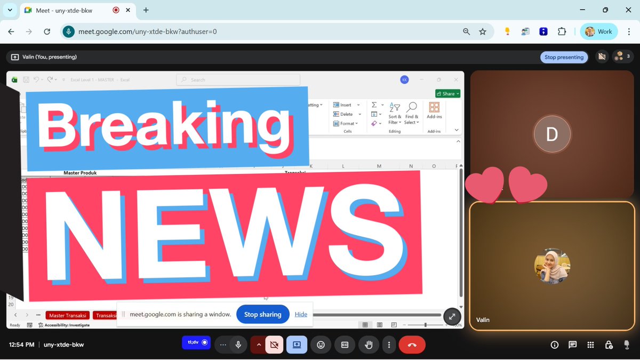Open Meet activities grid icon
The width and height of the screenshot is (640, 360).
tap(590, 345)
